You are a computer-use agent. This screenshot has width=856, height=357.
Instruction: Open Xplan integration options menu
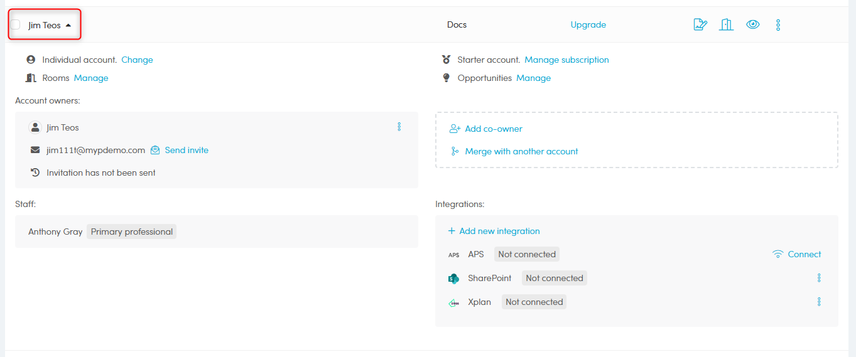click(819, 302)
